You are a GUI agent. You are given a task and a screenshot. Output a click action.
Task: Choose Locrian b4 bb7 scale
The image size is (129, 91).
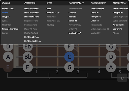pos(75,33)
